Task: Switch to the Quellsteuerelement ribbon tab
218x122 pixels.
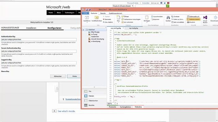Action: 115,13
